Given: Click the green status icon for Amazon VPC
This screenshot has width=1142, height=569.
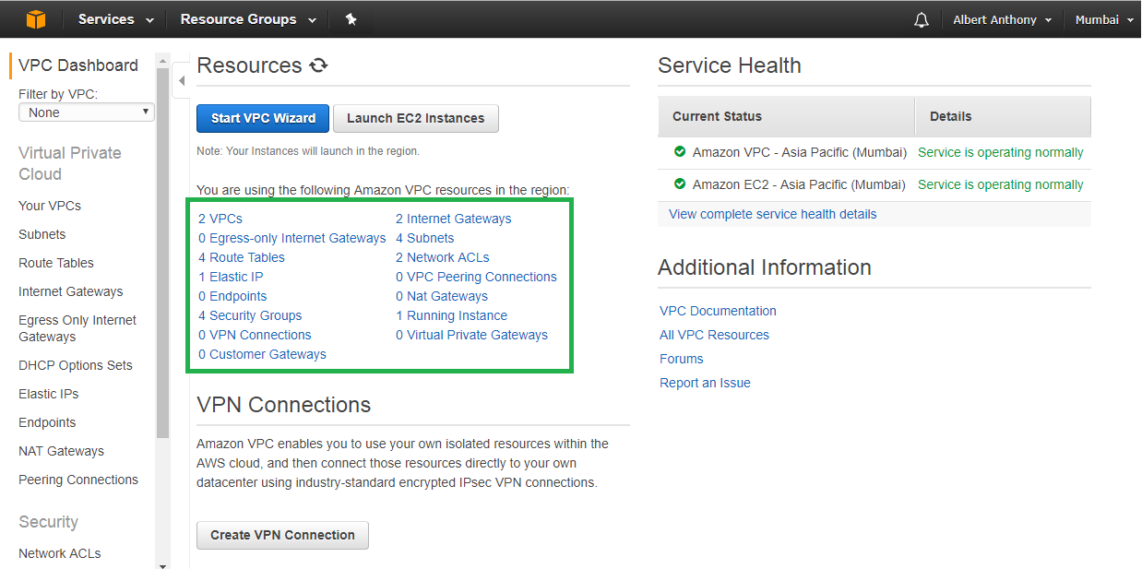Looking at the screenshot, I should click(x=680, y=152).
